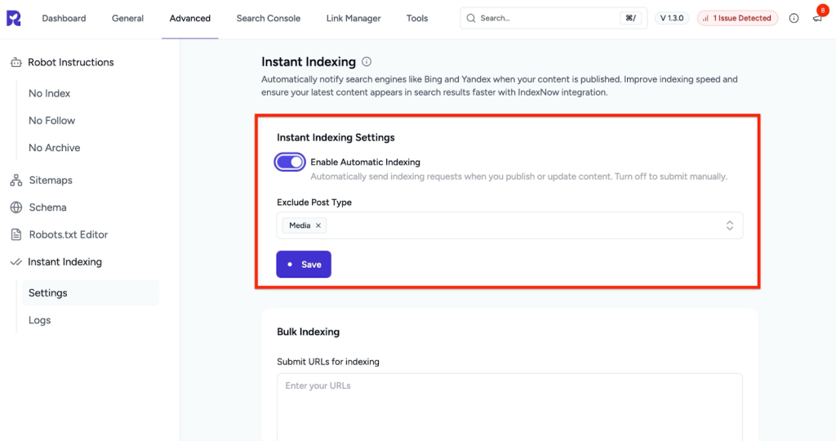836x441 pixels.
Task: Click the Schema globe icon
Action: [x=16, y=207]
